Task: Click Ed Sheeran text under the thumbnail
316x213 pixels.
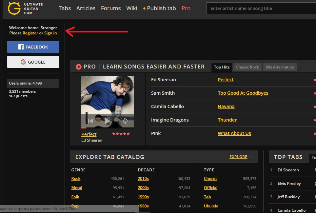Action: (x=92, y=140)
